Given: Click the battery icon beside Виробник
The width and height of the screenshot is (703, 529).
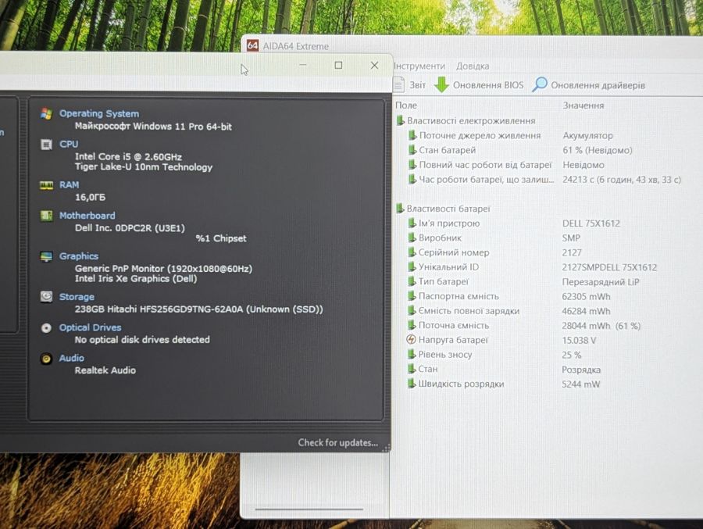Looking at the screenshot, I should click(412, 238).
